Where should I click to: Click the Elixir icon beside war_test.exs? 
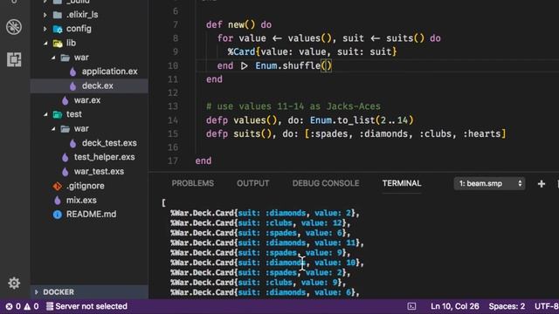click(66, 172)
